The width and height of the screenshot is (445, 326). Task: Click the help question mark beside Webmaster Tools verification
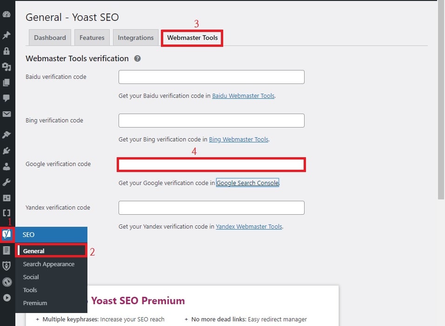pyautogui.click(x=137, y=58)
